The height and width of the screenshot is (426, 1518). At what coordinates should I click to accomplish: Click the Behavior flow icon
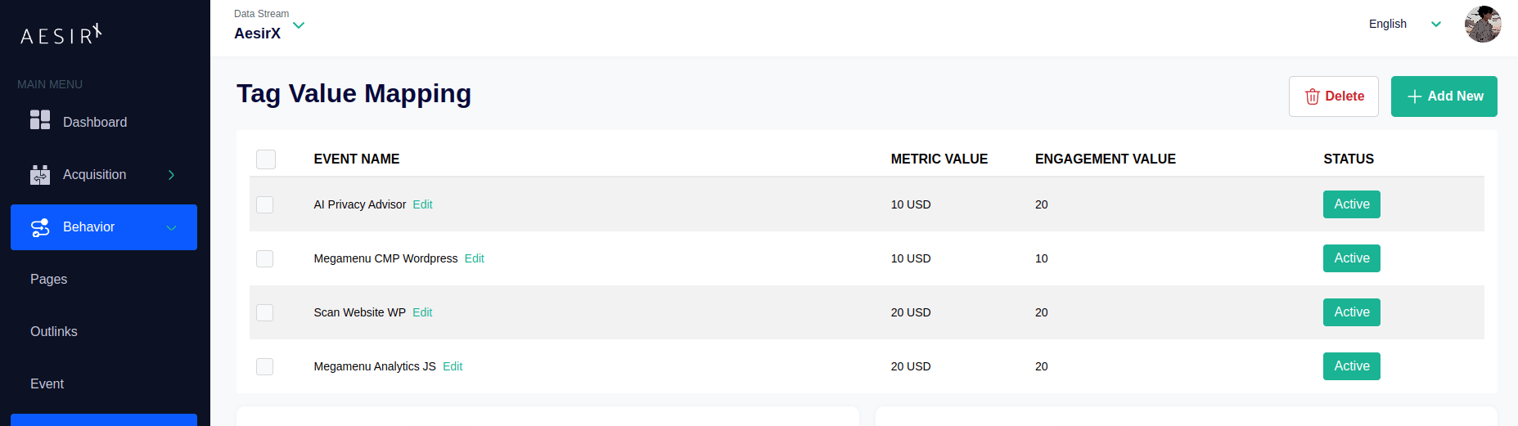[40, 227]
